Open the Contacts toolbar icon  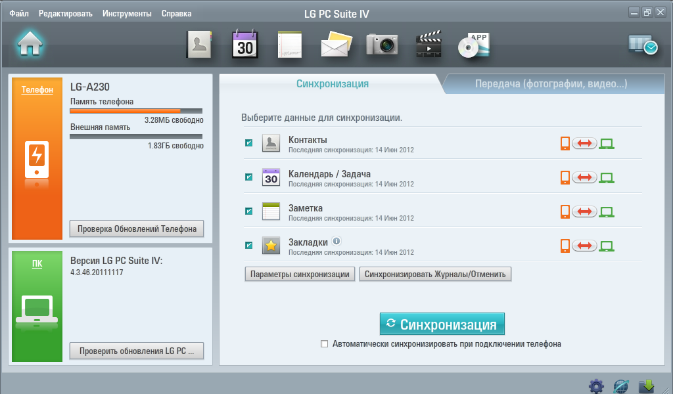coord(198,44)
